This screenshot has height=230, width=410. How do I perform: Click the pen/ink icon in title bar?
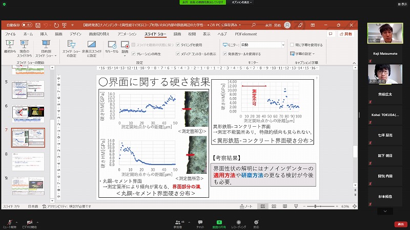click(300, 25)
